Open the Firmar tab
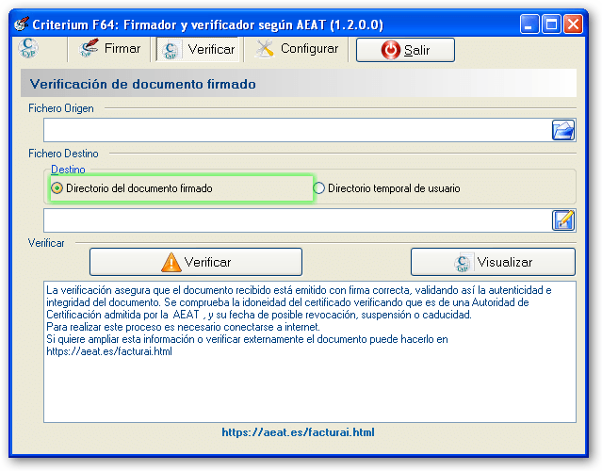 (x=109, y=49)
